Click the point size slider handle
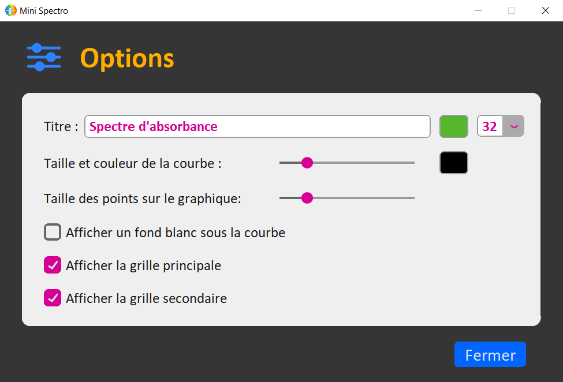This screenshot has width=563, height=382. point(307,198)
